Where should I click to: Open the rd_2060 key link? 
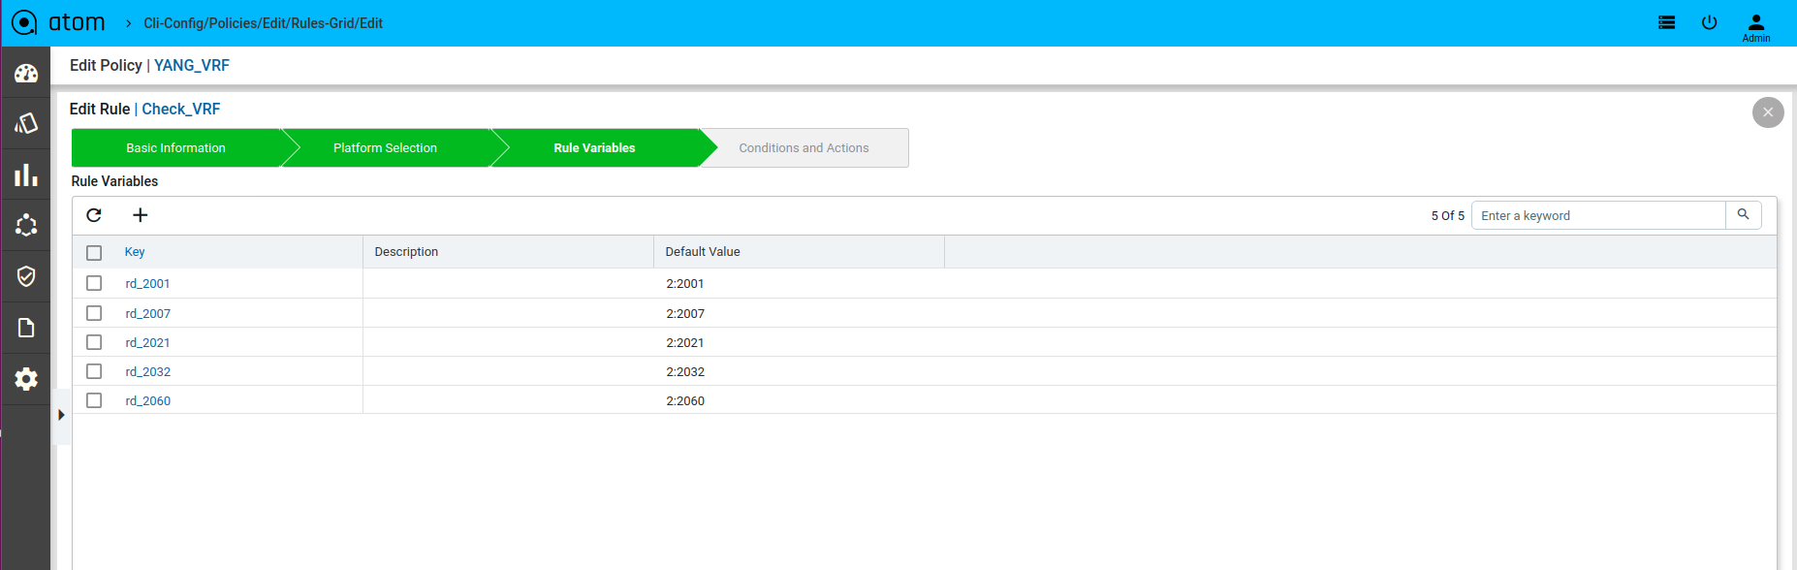[x=147, y=401]
